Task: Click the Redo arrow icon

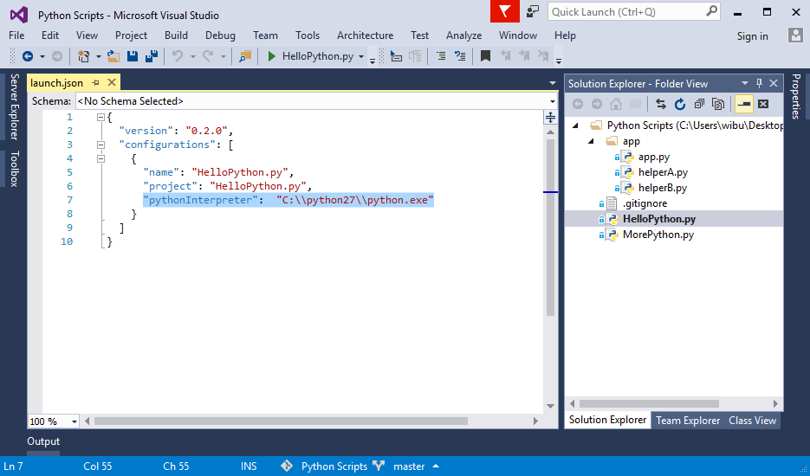Action: [208, 56]
